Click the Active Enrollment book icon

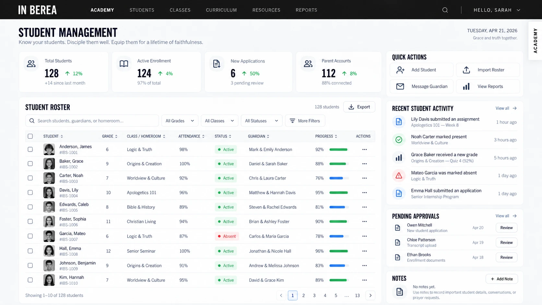tap(124, 64)
